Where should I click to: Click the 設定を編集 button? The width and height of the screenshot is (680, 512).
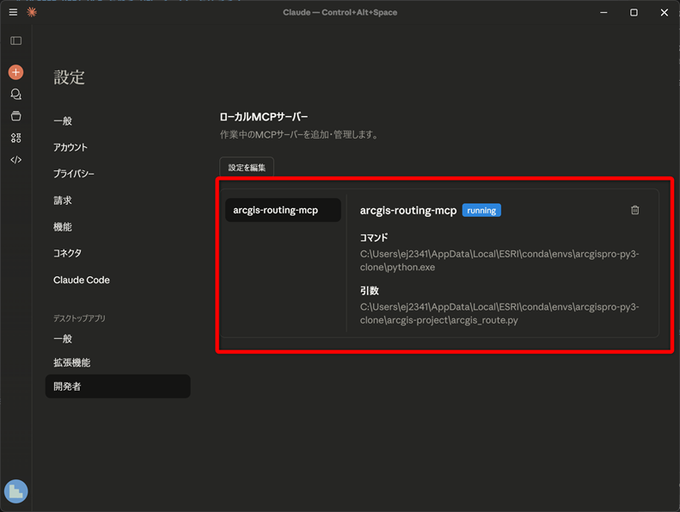pos(247,167)
